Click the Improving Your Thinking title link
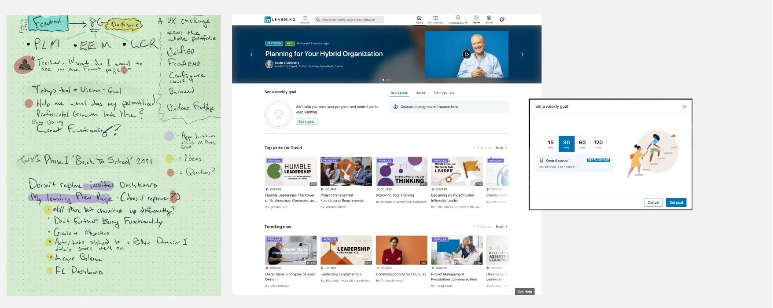This screenshot has height=308, width=773. click(395, 195)
